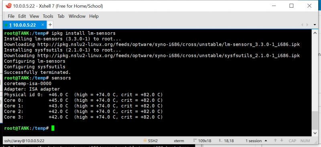This screenshot has height=147, width=321.
Task: Expand the 1 session list arrow
Action: [x=266, y=141]
